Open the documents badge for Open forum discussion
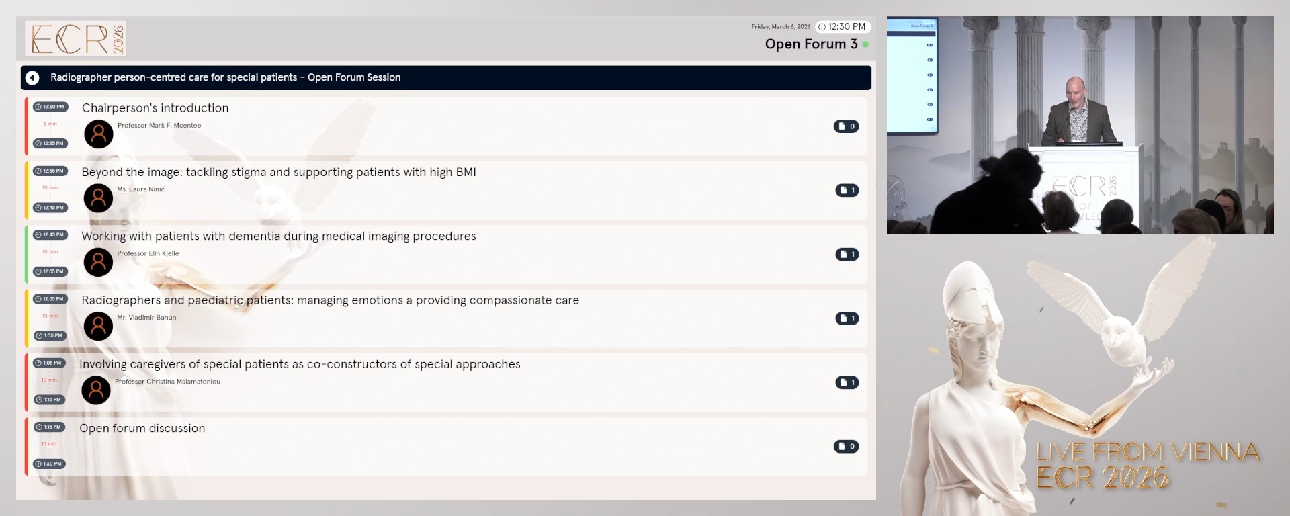 (x=847, y=446)
